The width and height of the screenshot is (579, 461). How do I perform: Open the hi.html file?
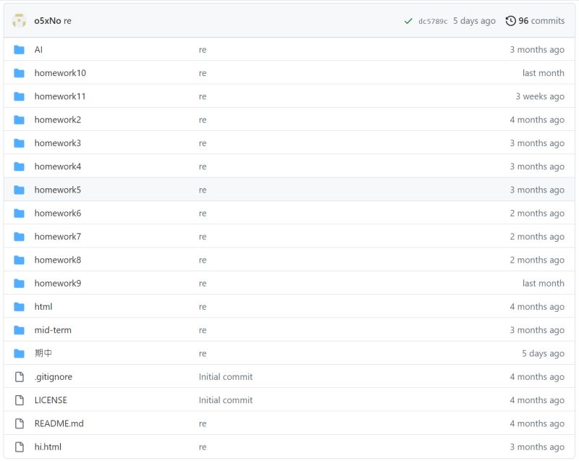coord(48,447)
